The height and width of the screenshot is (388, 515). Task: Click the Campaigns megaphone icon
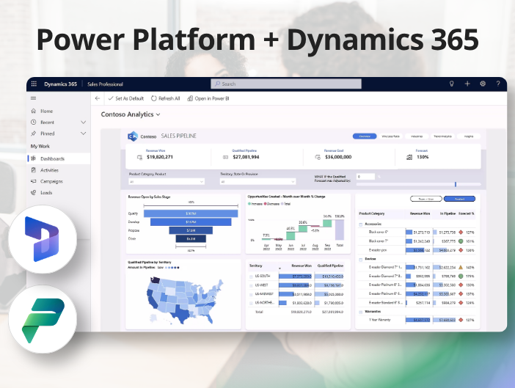click(34, 181)
